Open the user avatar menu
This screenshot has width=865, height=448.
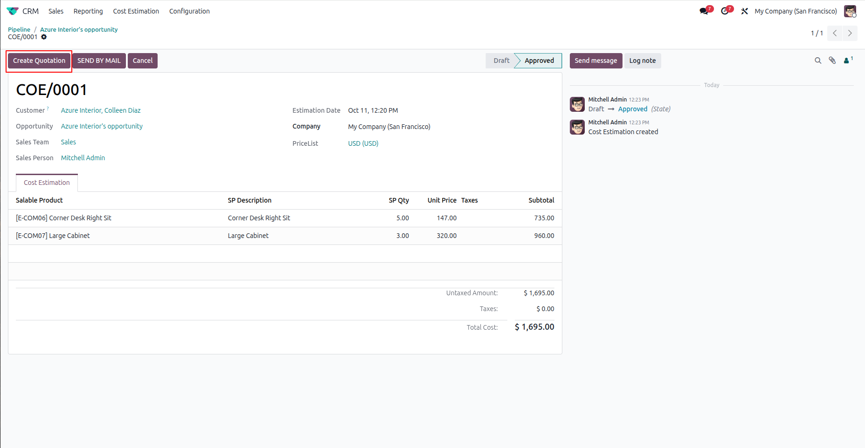[x=850, y=11]
